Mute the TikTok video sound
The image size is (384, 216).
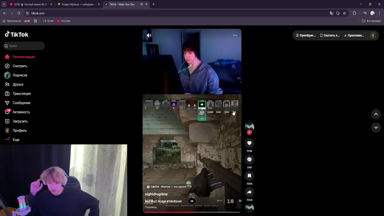(149, 35)
